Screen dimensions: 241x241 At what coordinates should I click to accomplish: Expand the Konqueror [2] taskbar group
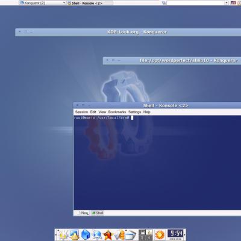coord(42,3)
